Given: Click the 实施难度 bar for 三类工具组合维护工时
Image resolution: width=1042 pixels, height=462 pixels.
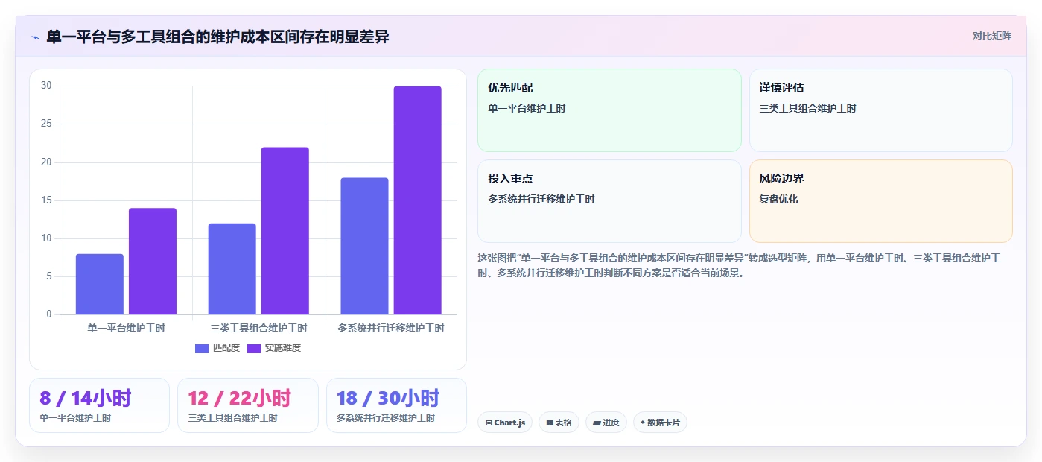Looking at the screenshot, I should coord(285,231).
